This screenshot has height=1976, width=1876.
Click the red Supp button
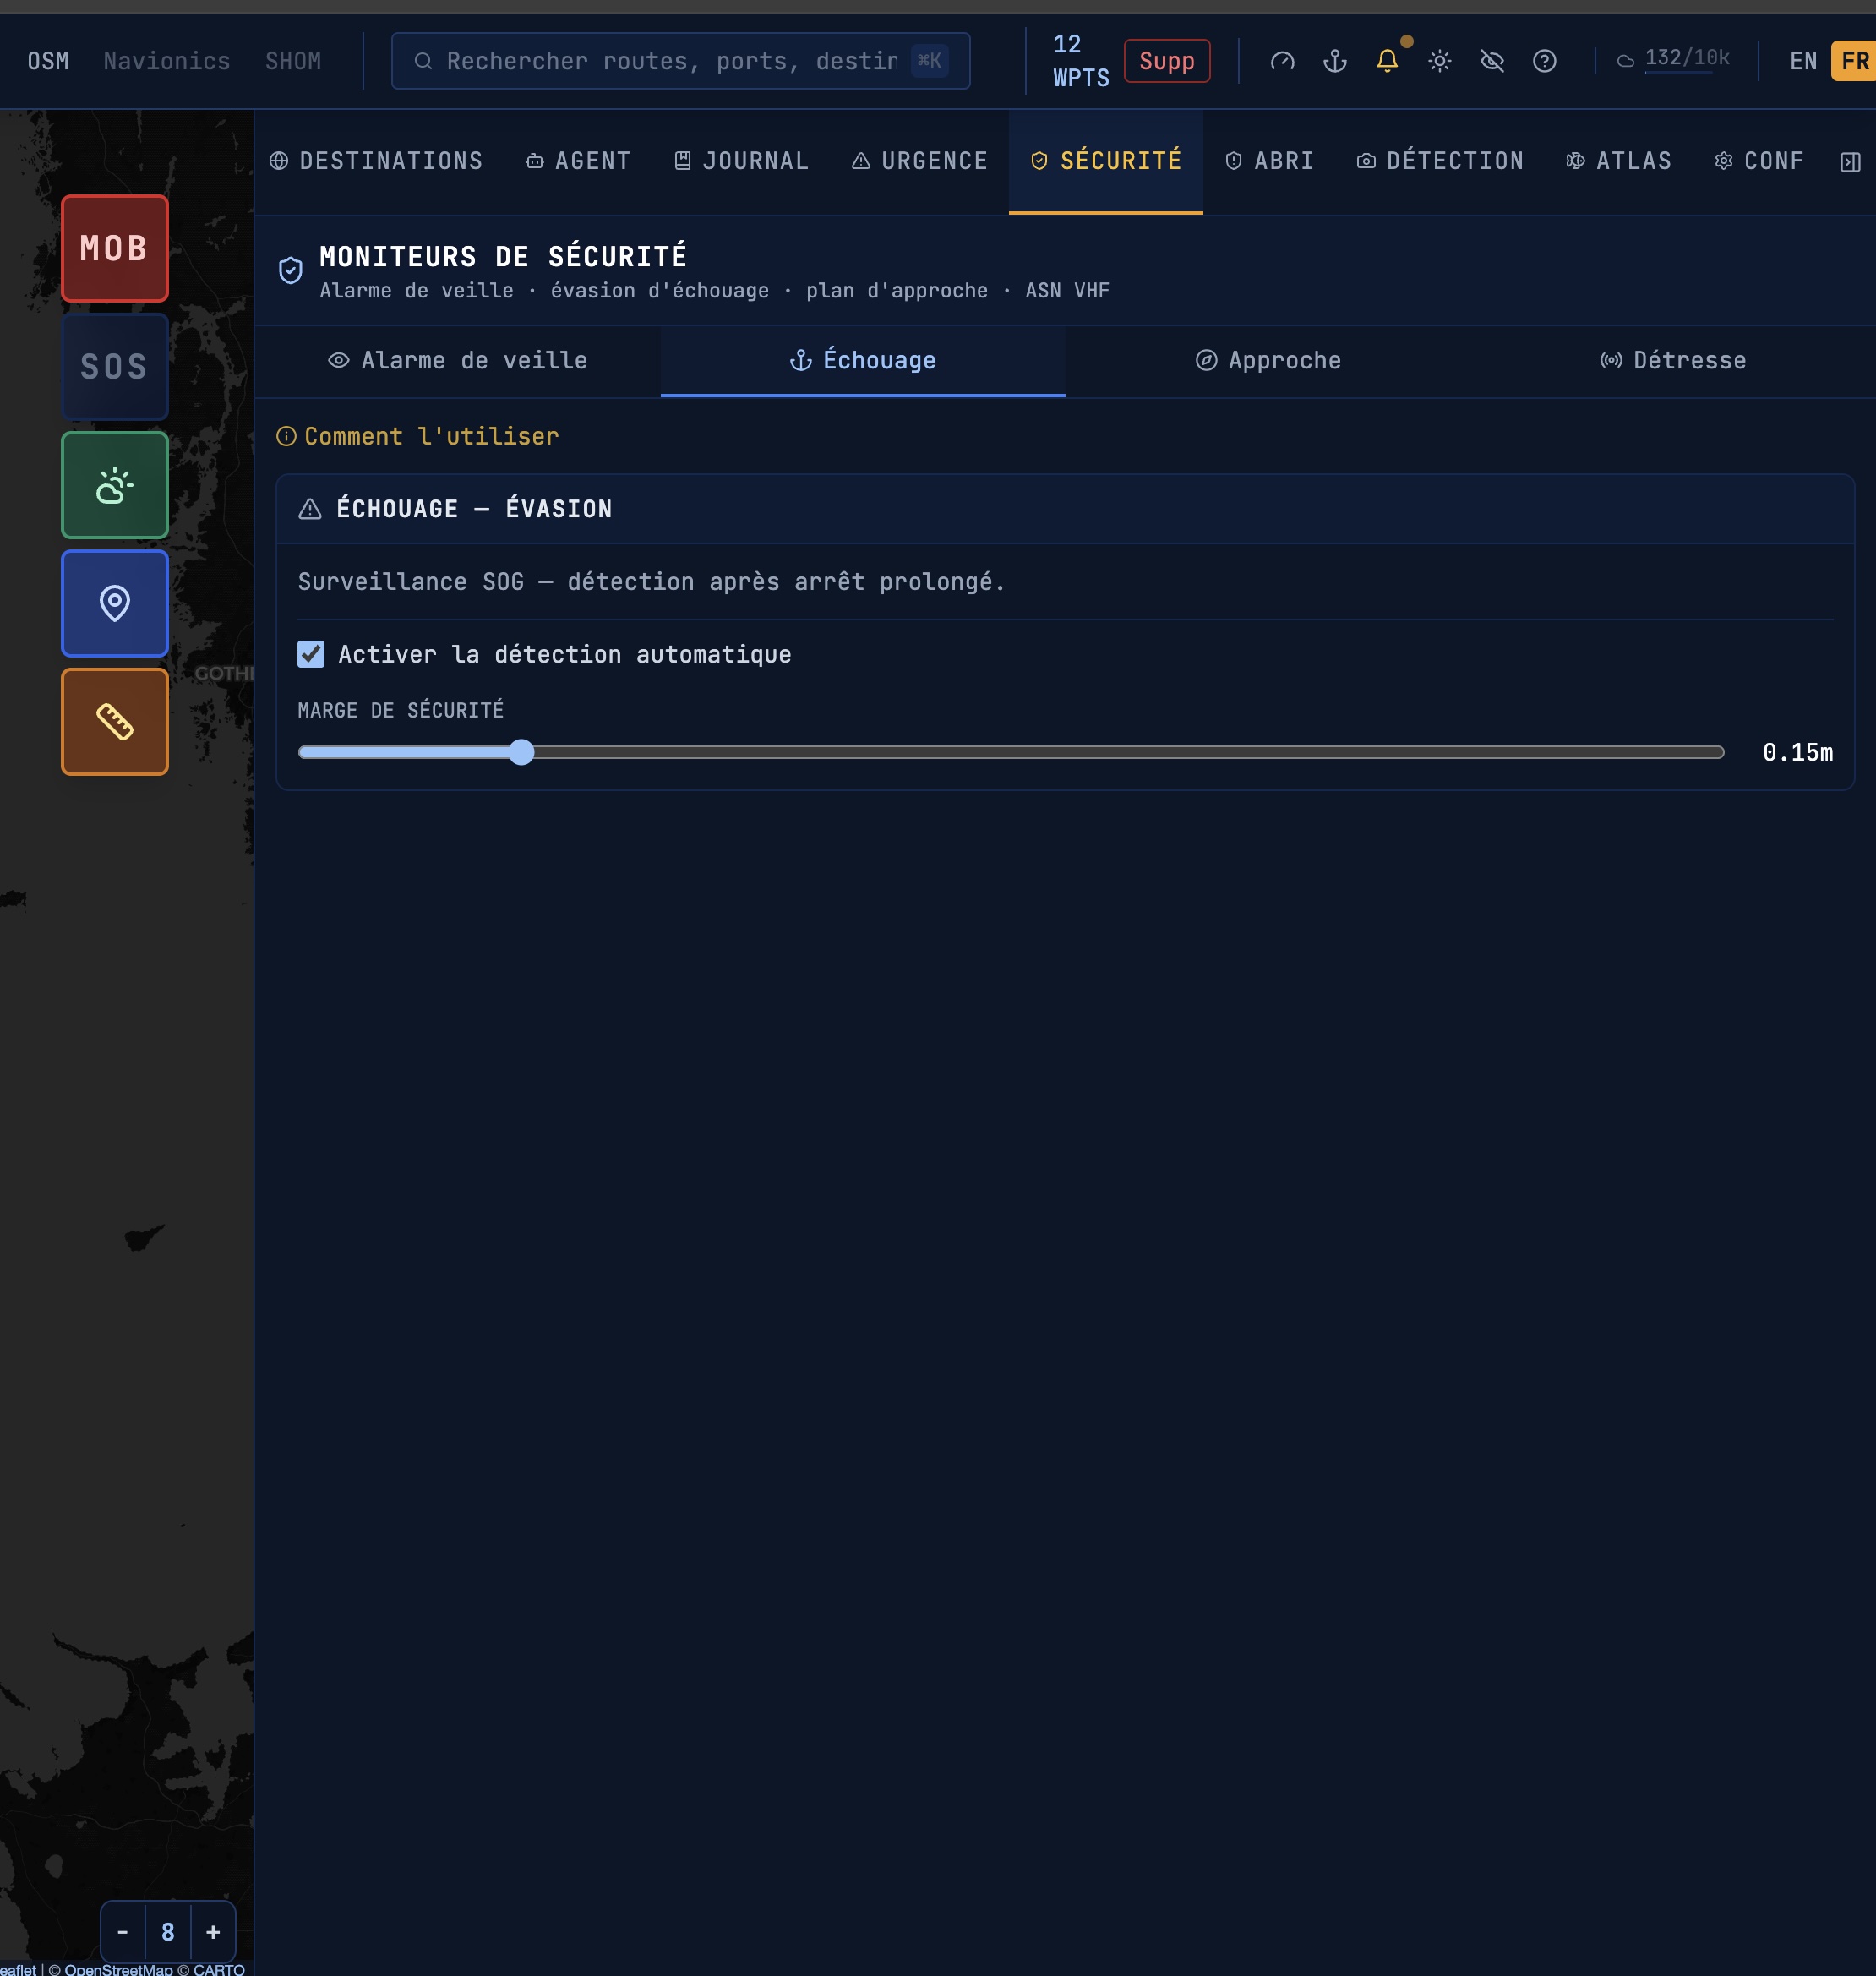1167,61
